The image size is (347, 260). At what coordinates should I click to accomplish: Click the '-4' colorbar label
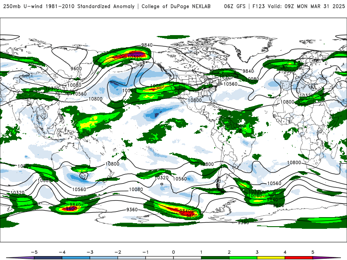pyautogui.click(x=62, y=252)
